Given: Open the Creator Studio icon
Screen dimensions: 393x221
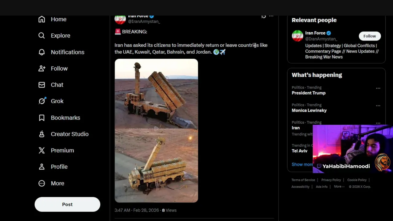Looking at the screenshot, I should [42, 134].
